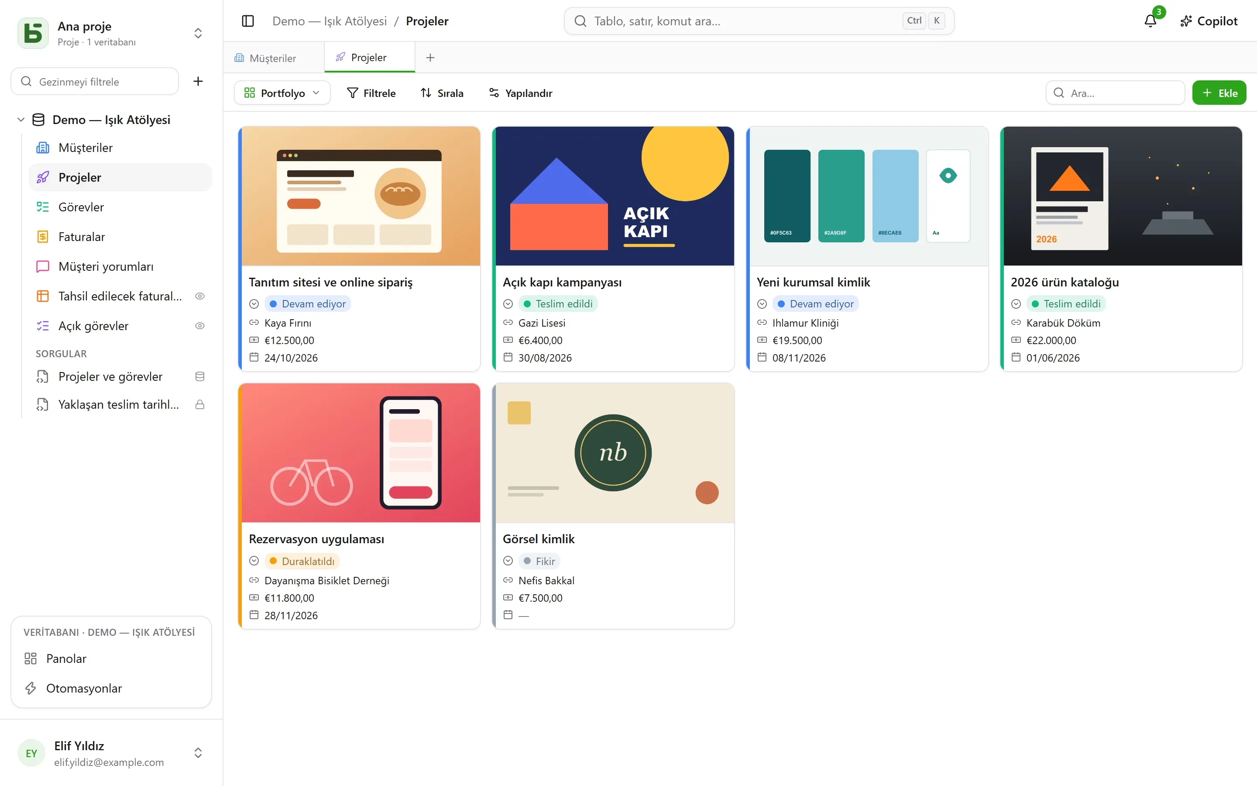Image resolution: width=1257 pixels, height=786 pixels.
Task: Open Yapılandır settings
Action: point(520,93)
